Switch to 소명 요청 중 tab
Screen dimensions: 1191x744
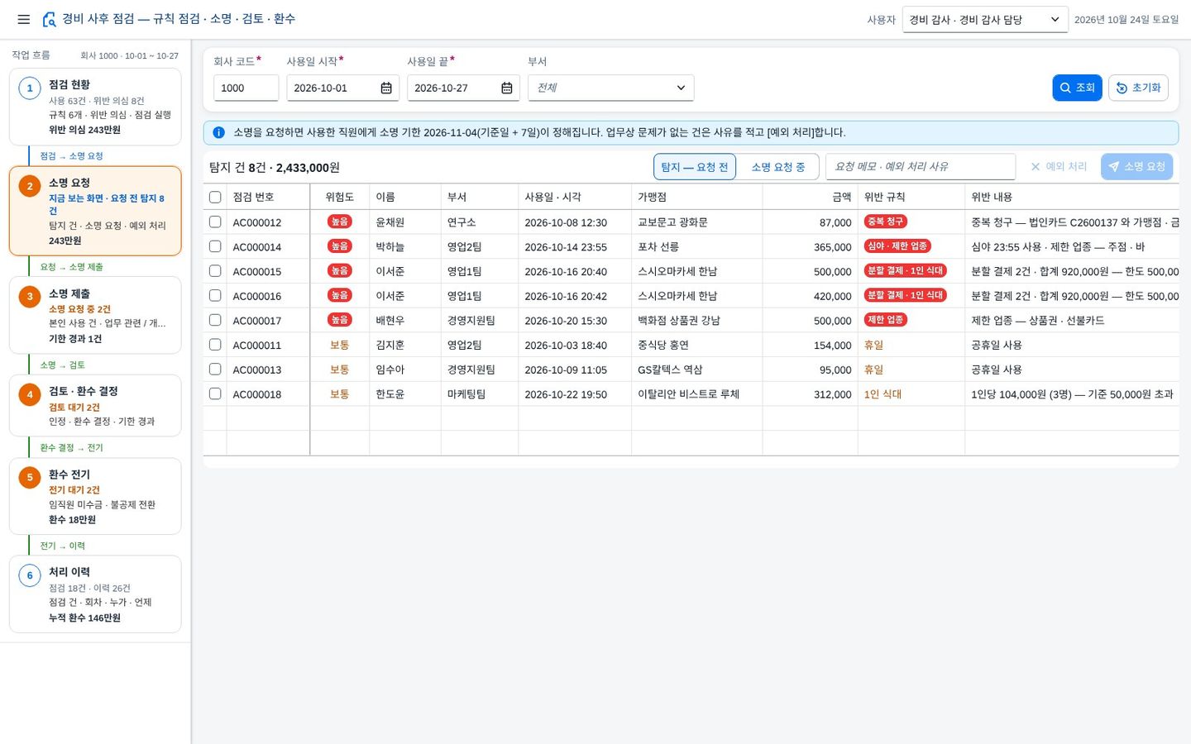point(777,167)
